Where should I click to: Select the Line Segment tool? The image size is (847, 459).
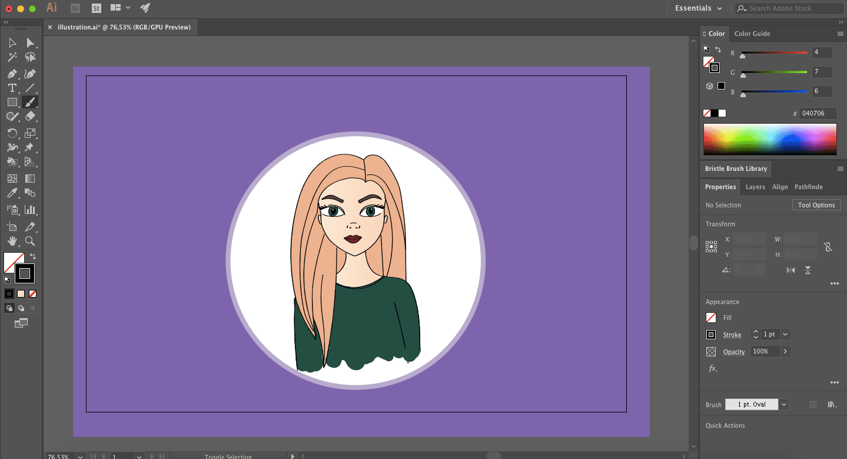(x=30, y=88)
